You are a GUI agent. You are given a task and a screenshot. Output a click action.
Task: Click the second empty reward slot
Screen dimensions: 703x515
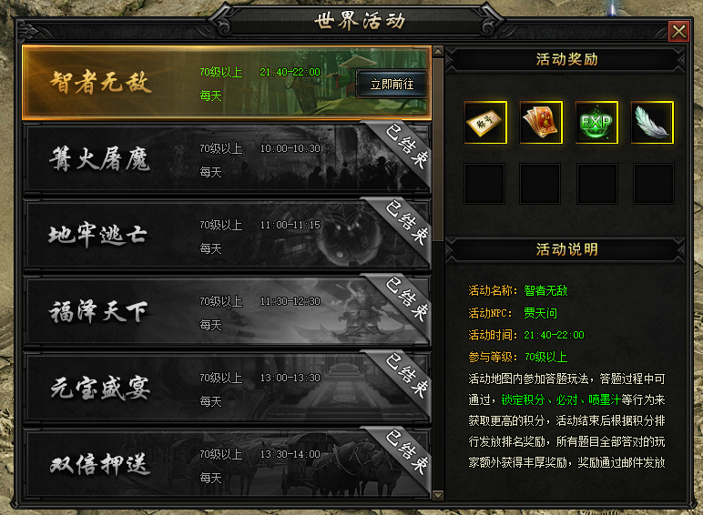point(540,184)
